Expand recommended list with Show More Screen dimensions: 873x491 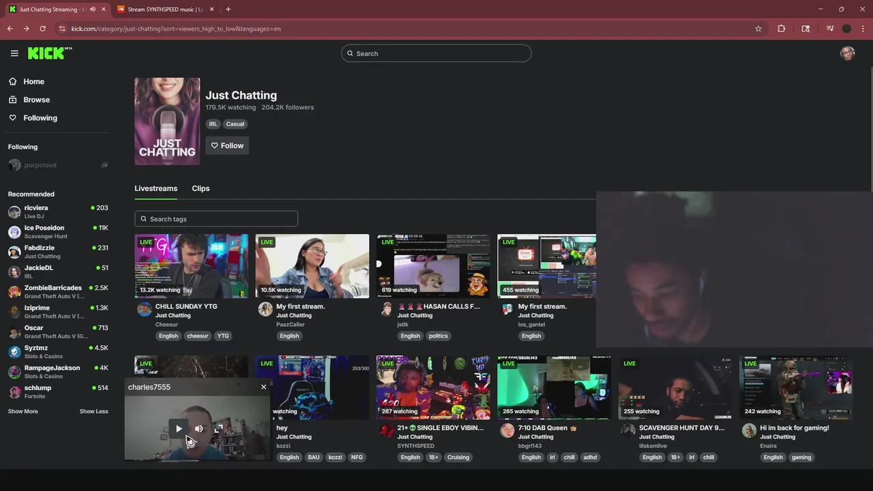[x=23, y=411]
